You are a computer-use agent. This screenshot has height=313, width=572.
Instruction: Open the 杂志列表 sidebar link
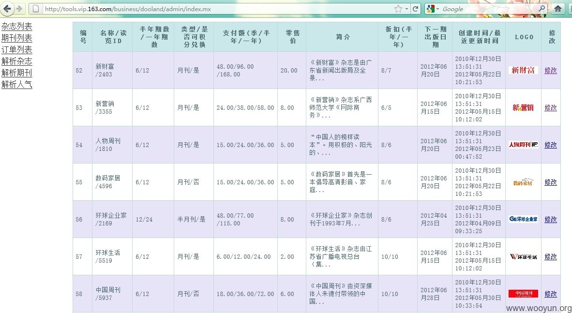pyautogui.click(x=17, y=26)
